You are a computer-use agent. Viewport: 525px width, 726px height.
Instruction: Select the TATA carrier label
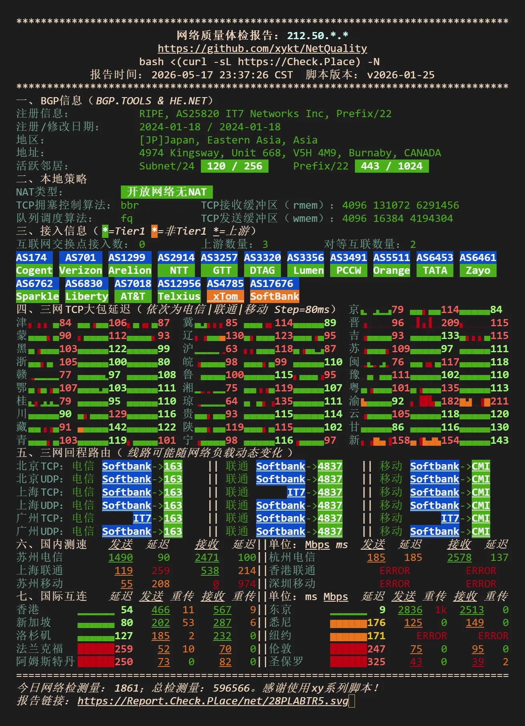click(x=435, y=271)
